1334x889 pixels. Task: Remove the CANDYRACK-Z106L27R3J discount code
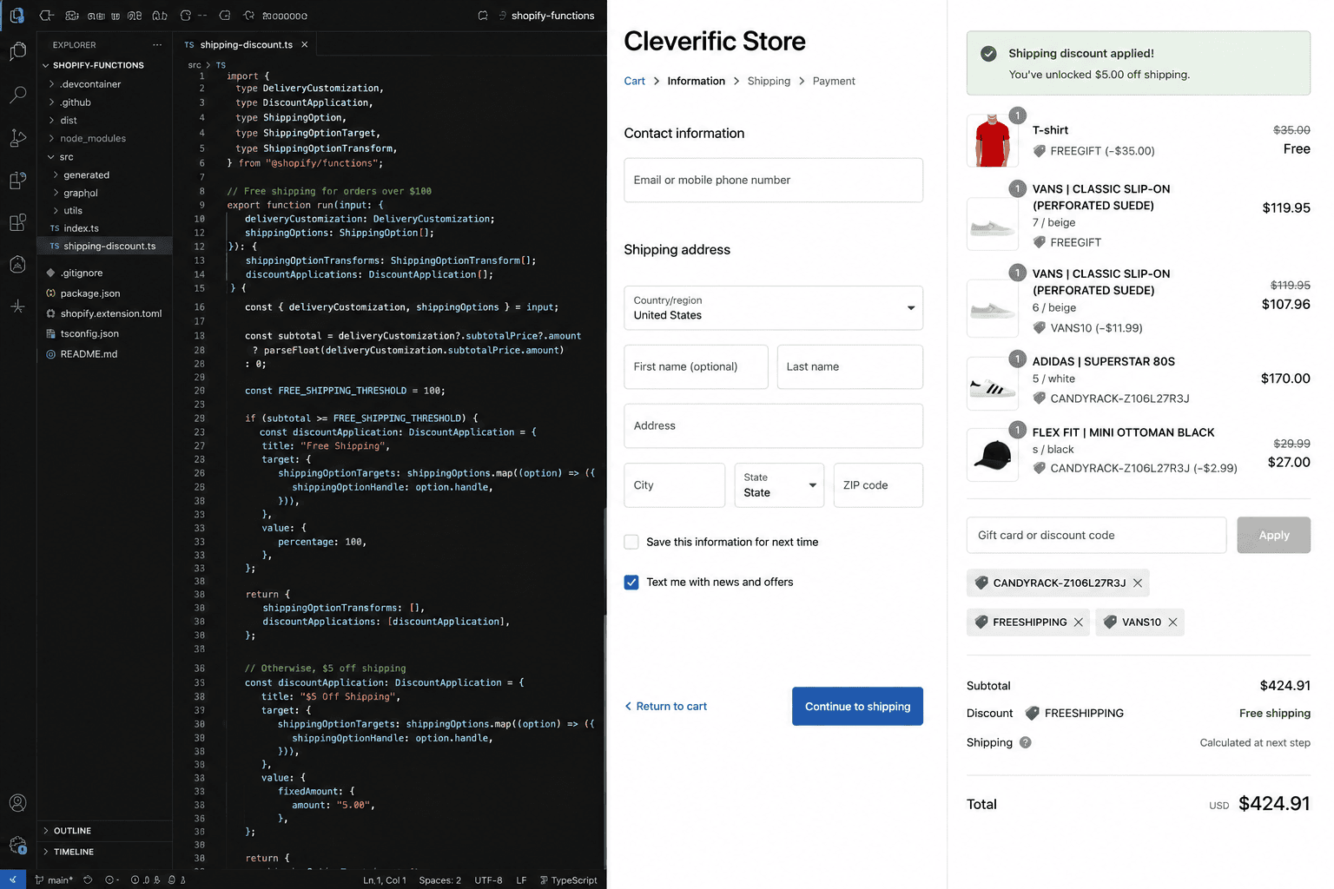click(1138, 583)
